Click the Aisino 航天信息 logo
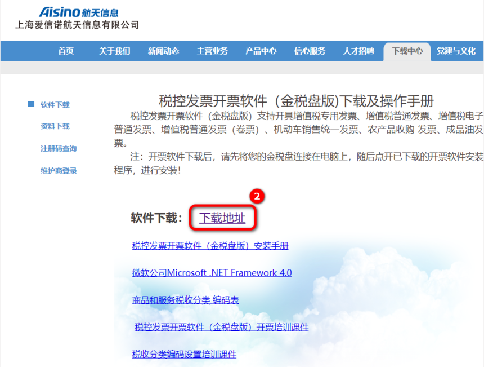Viewport: 484px width, 367px height. pos(78,12)
